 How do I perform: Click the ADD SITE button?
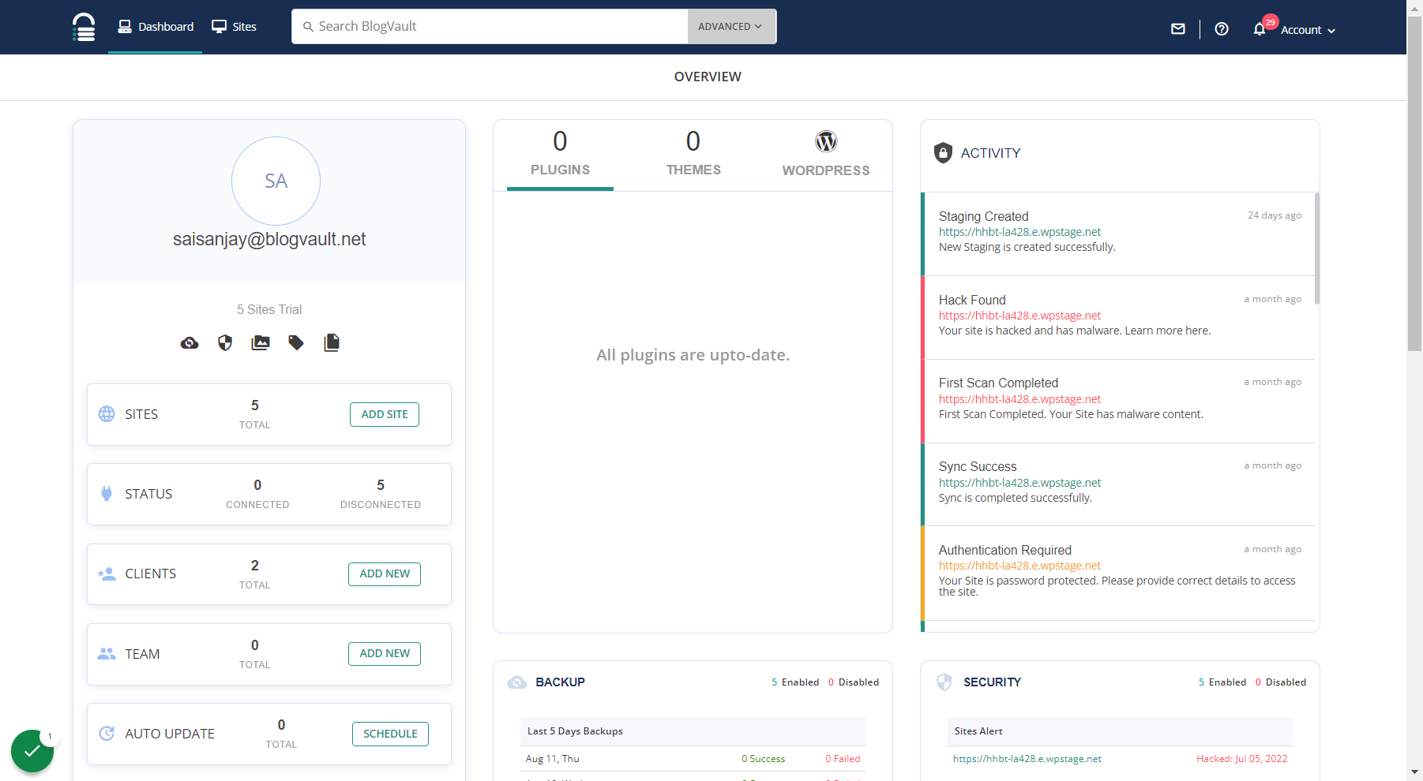(x=385, y=414)
